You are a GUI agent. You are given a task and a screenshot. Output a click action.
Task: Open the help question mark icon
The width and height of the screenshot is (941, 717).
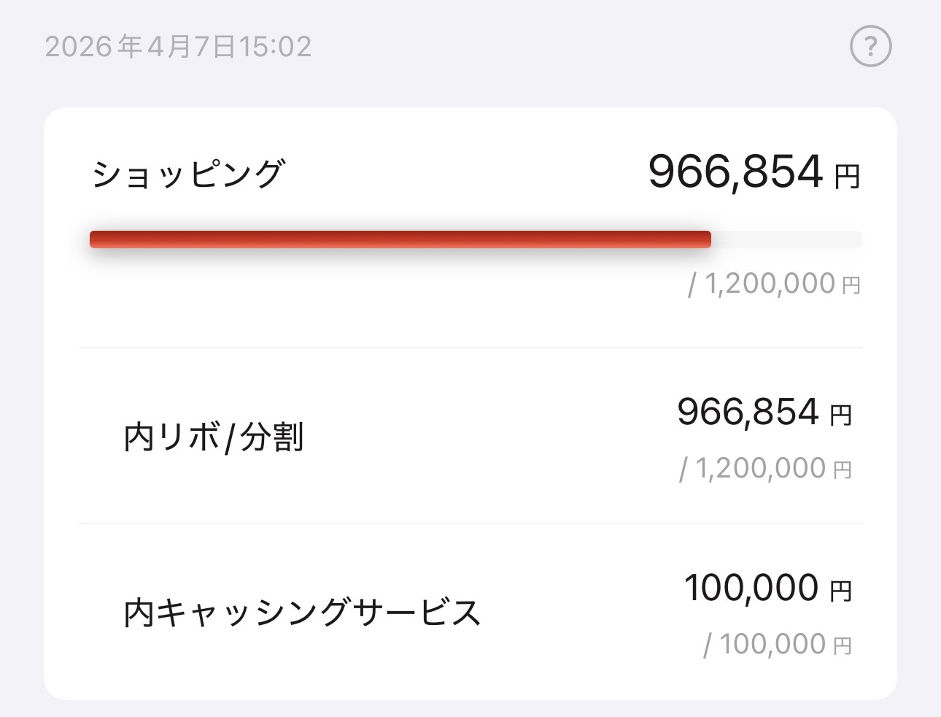tap(871, 47)
